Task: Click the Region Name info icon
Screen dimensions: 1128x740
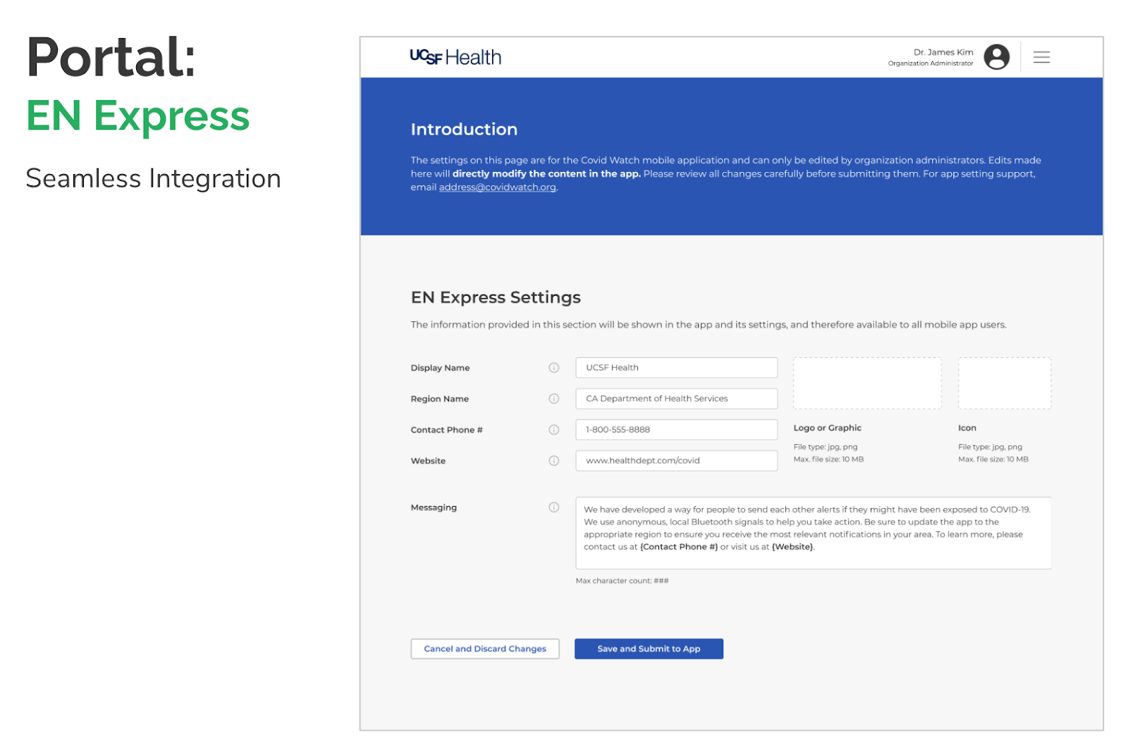Action: pos(554,399)
